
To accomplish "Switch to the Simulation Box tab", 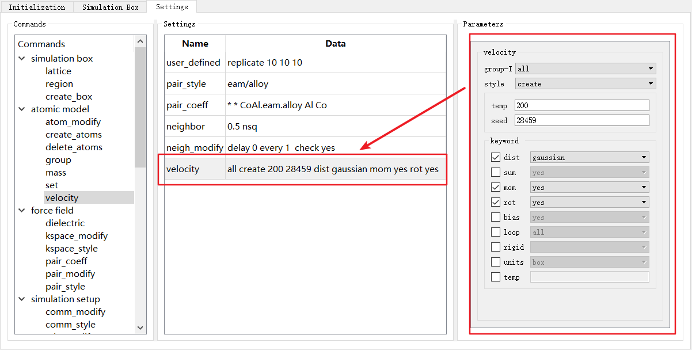I will pos(110,7).
